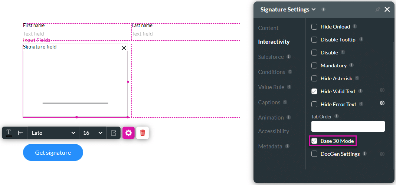Viewport: 396px width, 185px height.
Task: Click info icon beside Tab Order
Action: pyautogui.click(x=336, y=116)
